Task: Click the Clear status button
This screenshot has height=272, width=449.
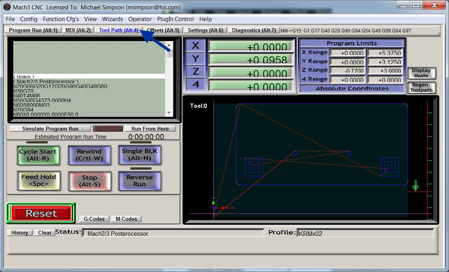Action: (45, 233)
